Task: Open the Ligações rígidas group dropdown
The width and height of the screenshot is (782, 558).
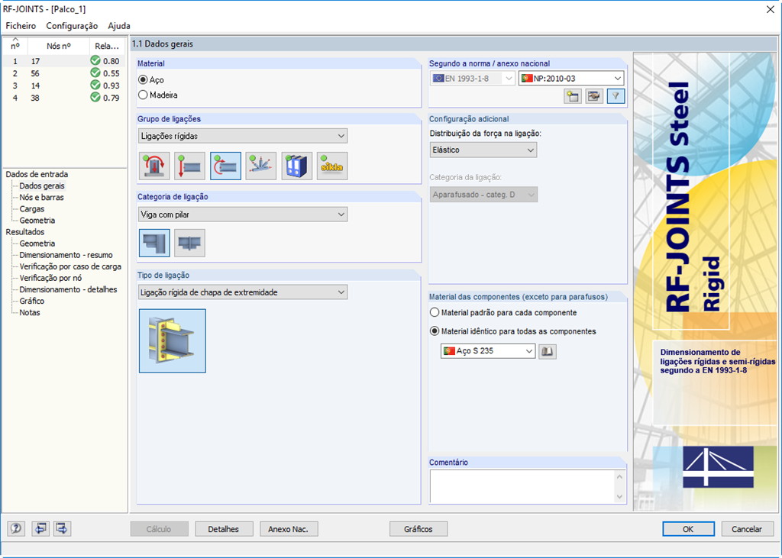Action: [243, 136]
